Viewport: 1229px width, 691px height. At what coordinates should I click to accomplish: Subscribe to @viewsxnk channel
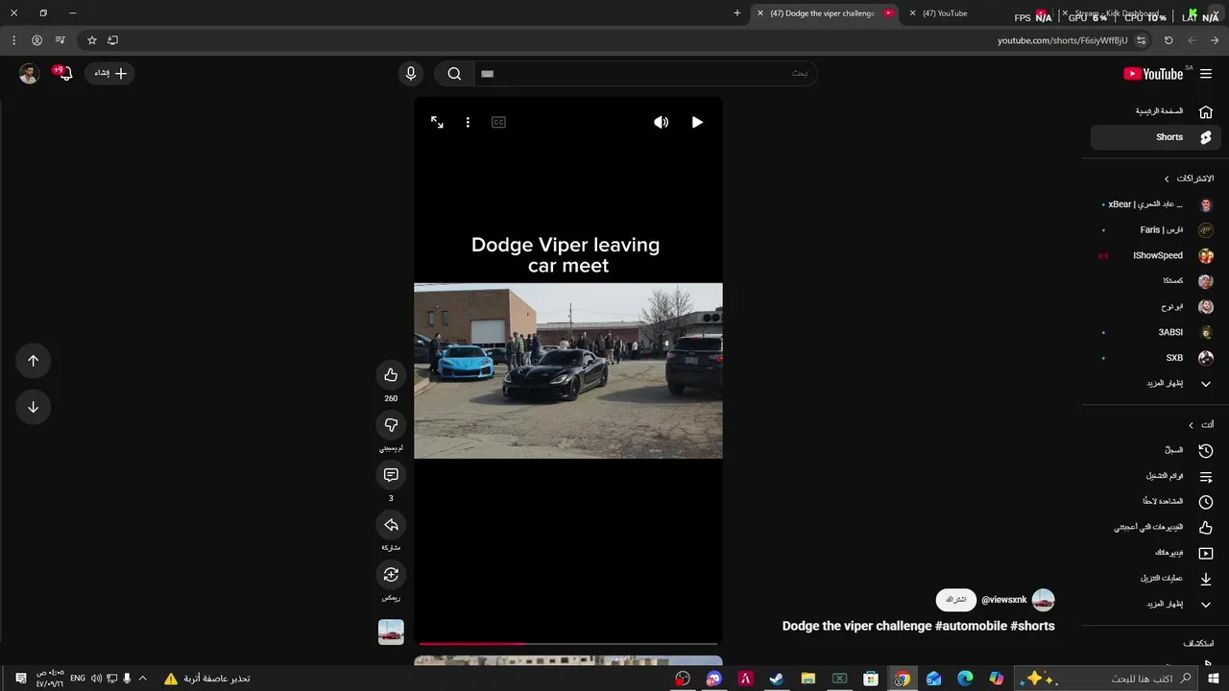[x=956, y=600]
